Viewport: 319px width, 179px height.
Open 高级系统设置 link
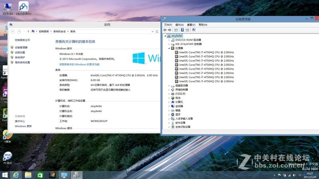(x=22, y=62)
